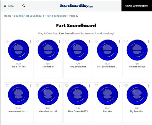Favorite the 'massive wet fart ...' sound
The width and height of the screenshot is (152, 125).
tap(8, 86)
